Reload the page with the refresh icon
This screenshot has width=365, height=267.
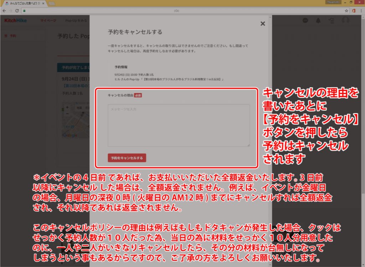[17, 11]
